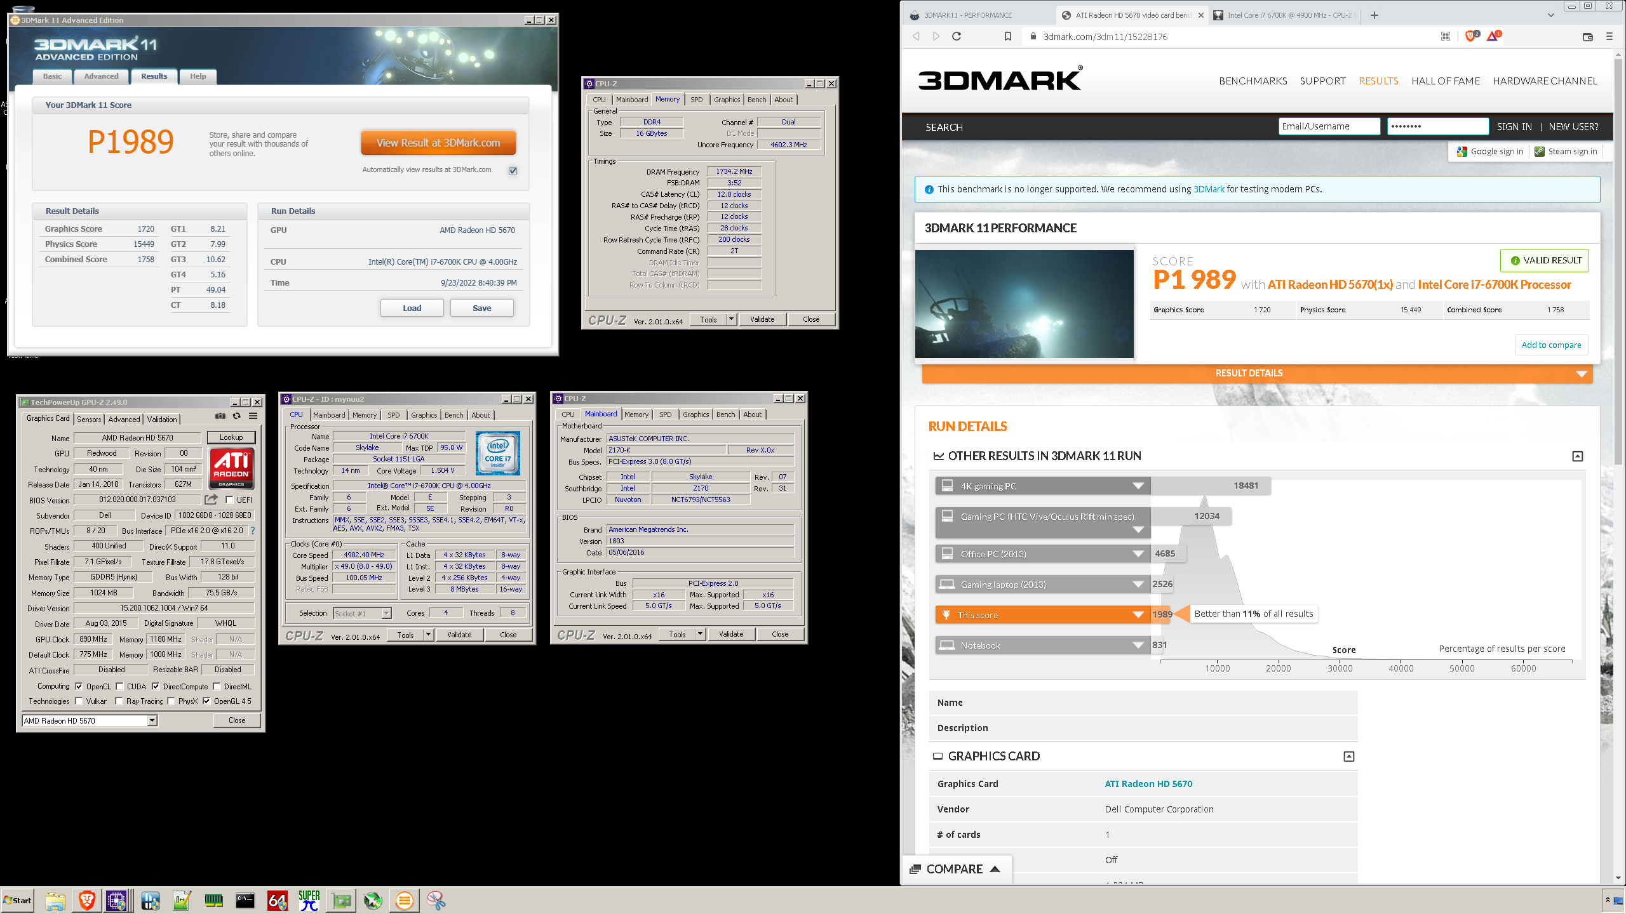Image resolution: width=1626 pixels, height=914 pixels.
Task: Collapse Other Results in 3DMark 11 Run section
Action: click(1578, 456)
